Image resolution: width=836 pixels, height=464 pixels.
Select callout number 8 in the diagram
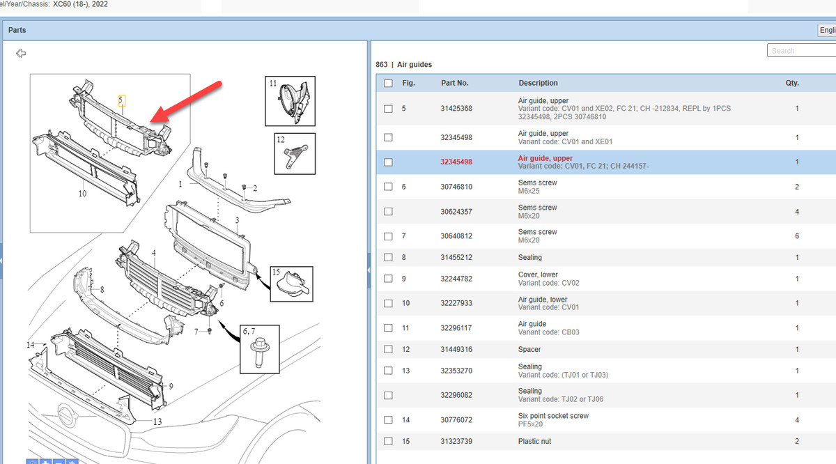[102, 290]
